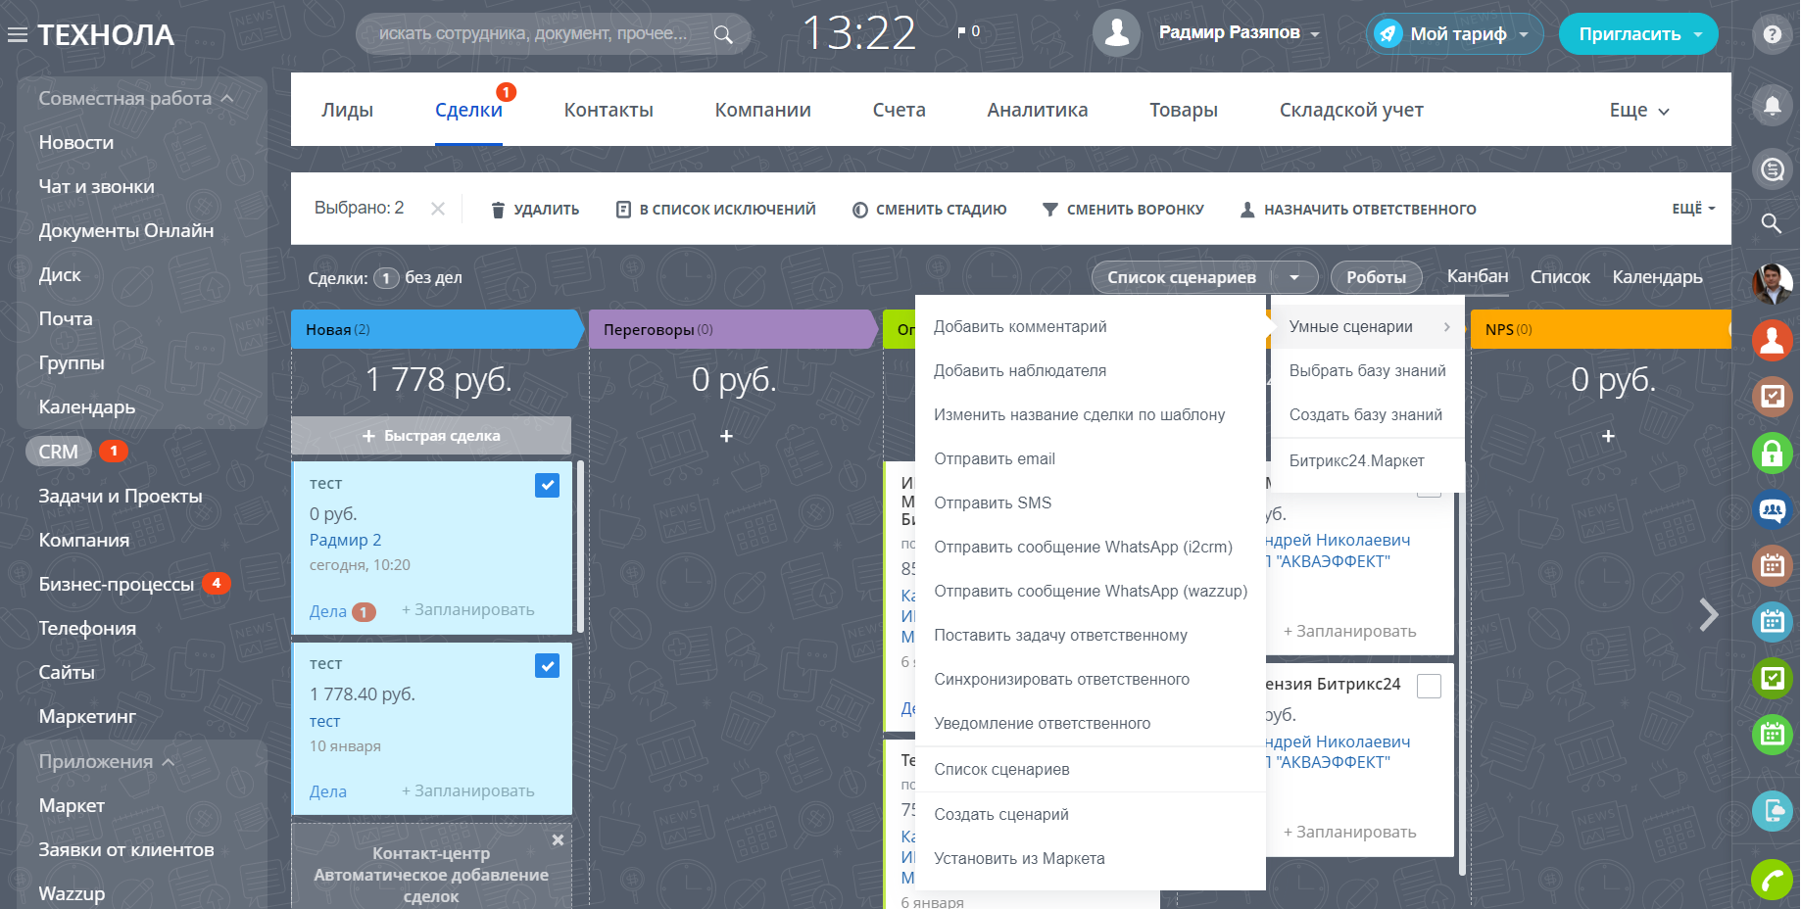The image size is (1801, 909).
Task: Open the Радмир 2 contact link
Action: coord(345,541)
